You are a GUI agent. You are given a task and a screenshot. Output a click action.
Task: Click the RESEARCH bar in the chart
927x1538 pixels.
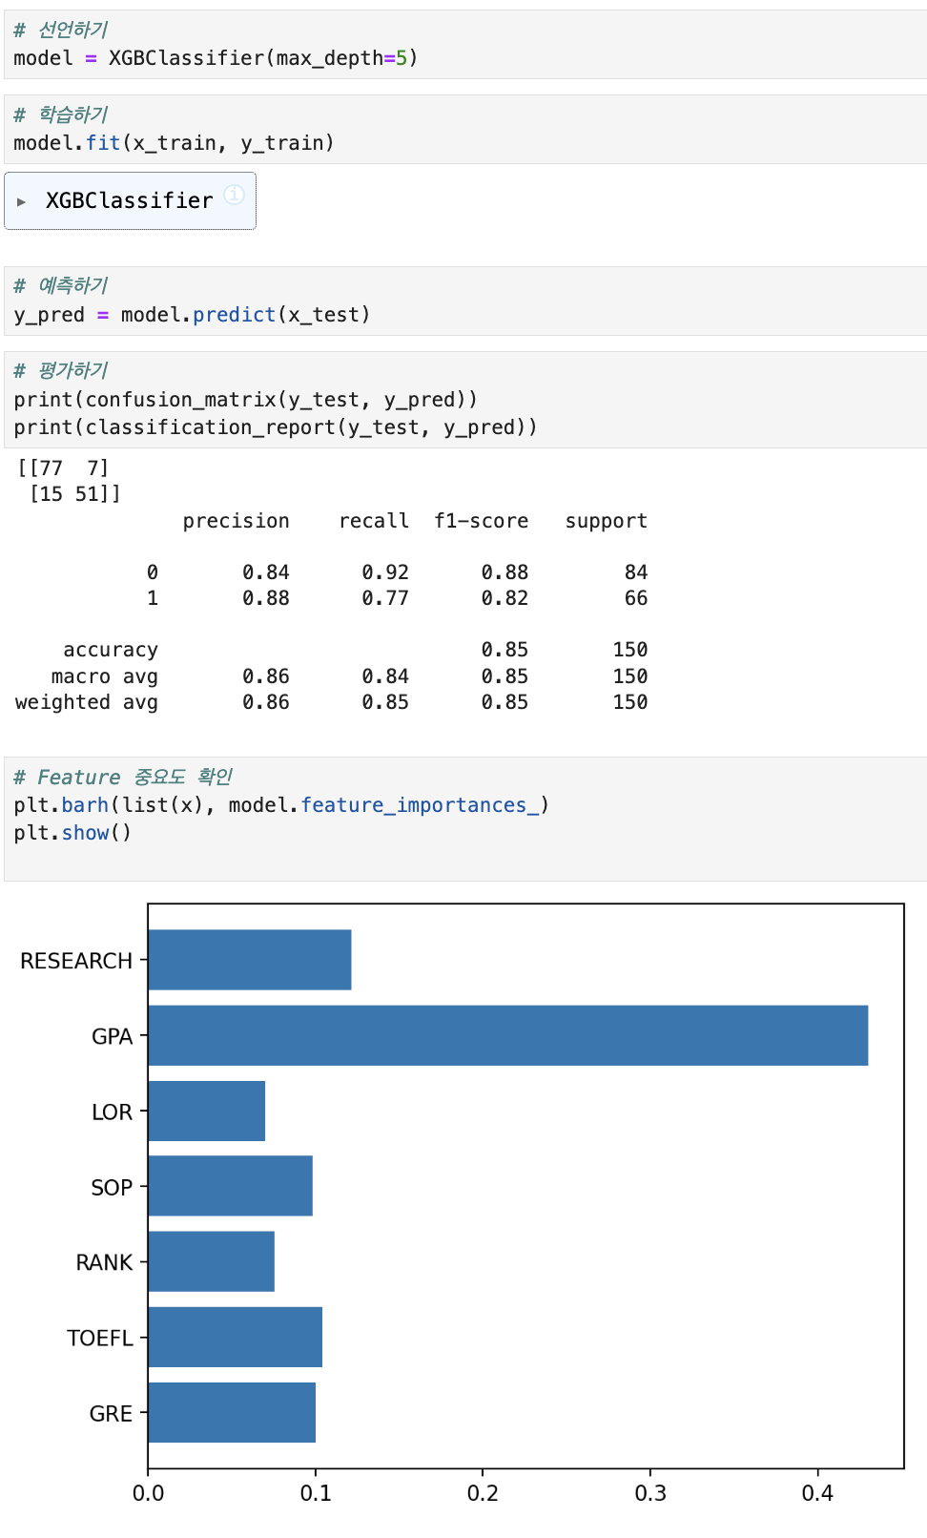[x=250, y=960]
